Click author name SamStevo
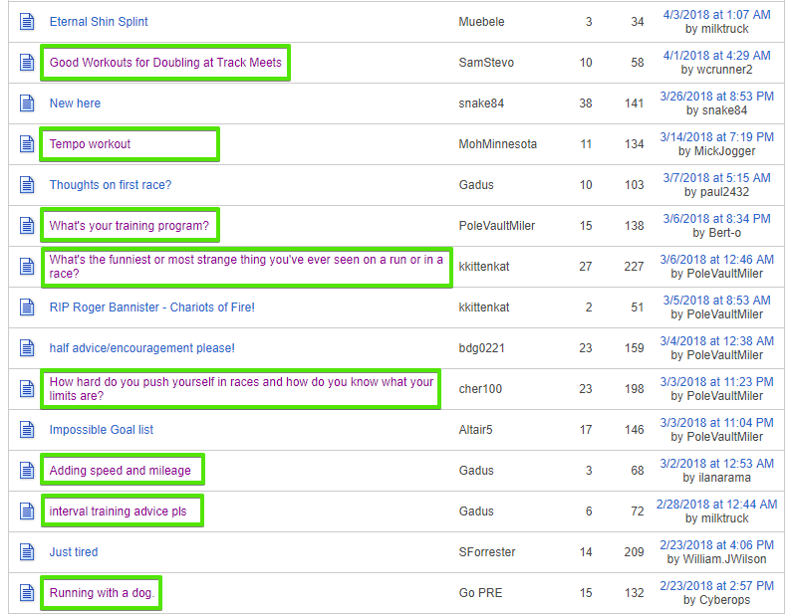 point(486,63)
